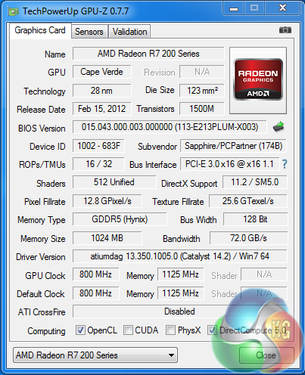This screenshot has height=375, width=305.
Task: Click the BIOS Version text field
Action: point(170,127)
